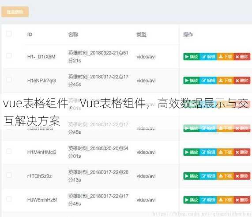
Task: Click the ID text H1eNPJr7qG
Action: click(x=41, y=81)
